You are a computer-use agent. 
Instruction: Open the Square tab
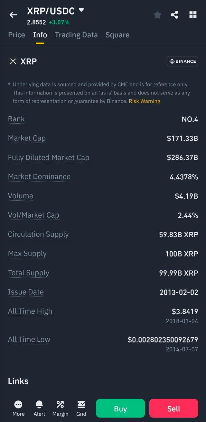click(x=117, y=35)
